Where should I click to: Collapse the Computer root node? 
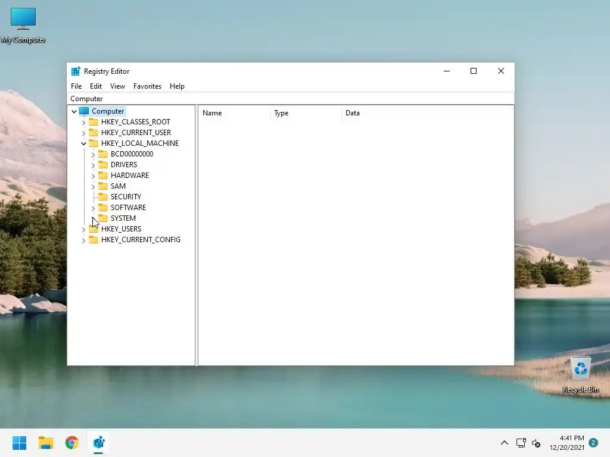pos(74,111)
